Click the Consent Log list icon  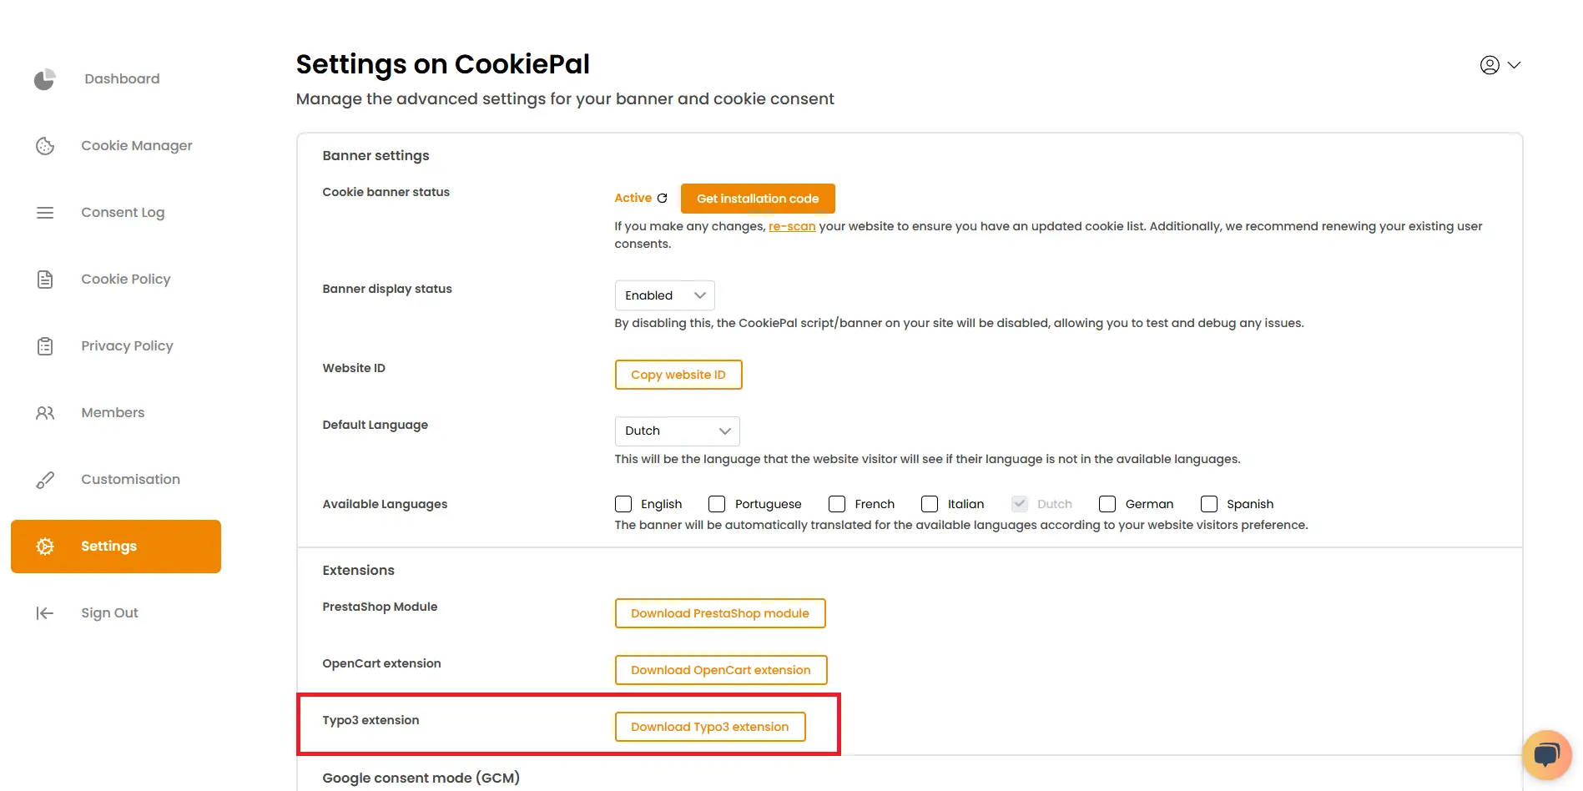[x=44, y=212]
